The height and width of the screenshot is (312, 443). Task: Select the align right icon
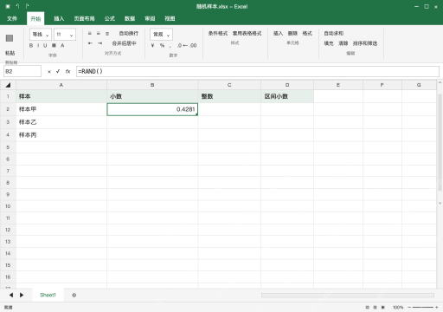[x=107, y=34]
